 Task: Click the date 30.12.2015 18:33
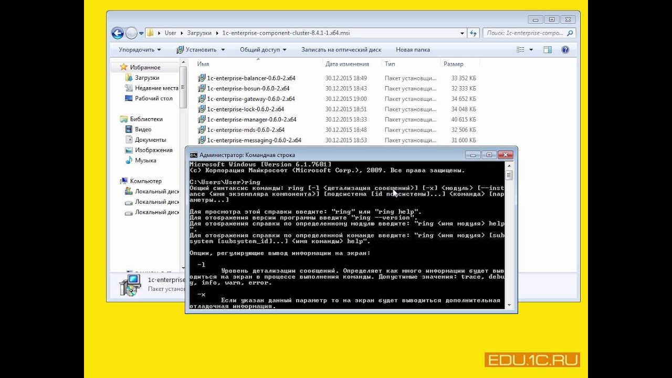[x=346, y=119]
